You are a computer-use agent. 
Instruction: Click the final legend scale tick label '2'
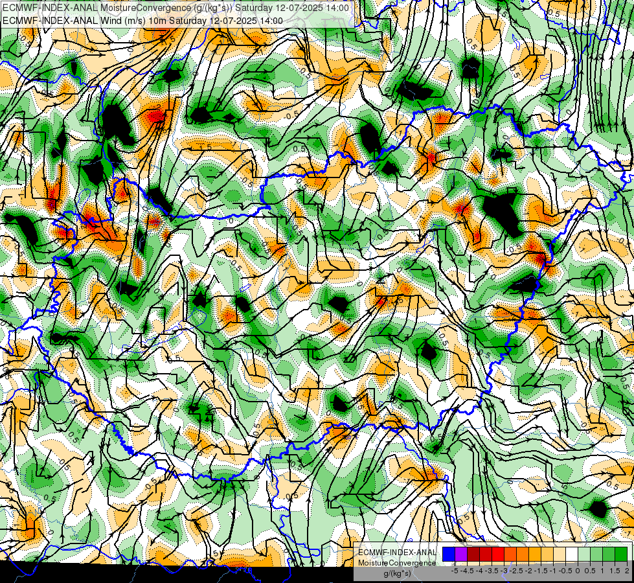(x=627, y=571)
